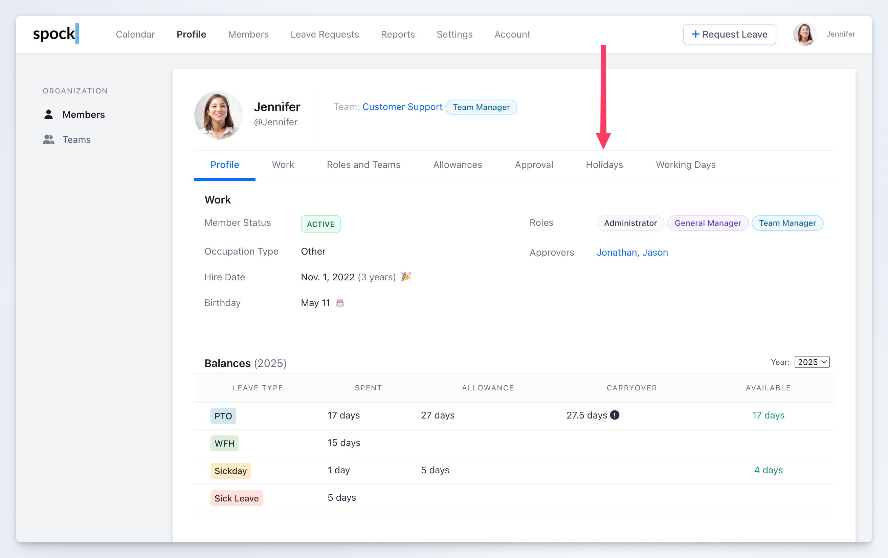Click the carryover info exclamation icon
This screenshot has width=888, height=558.
tap(615, 415)
